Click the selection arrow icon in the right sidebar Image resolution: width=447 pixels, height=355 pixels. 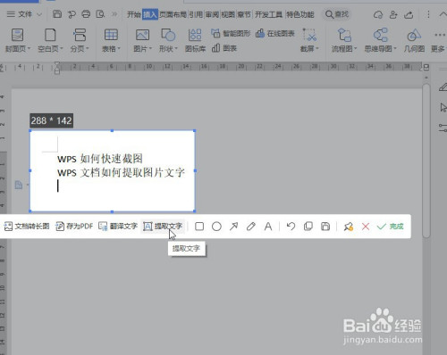click(x=443, y=107)
